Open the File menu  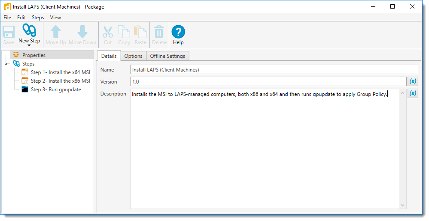(7, 18)
